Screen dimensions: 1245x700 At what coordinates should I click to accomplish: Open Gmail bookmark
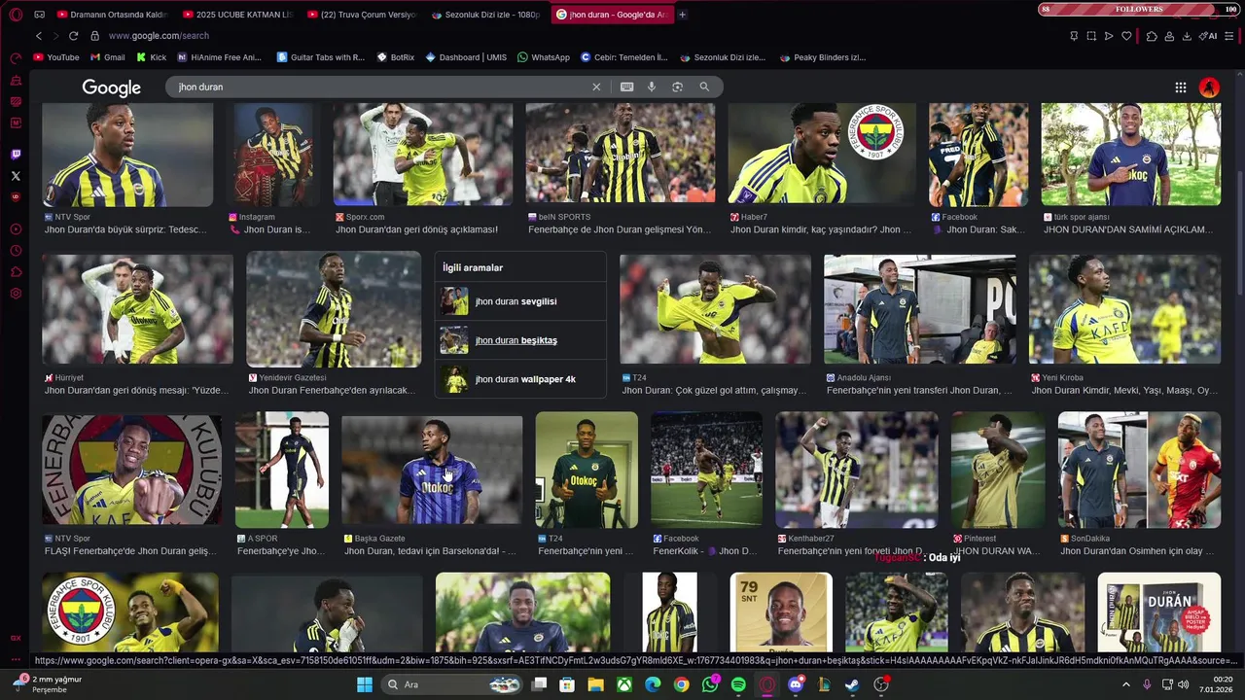click(x=107, y=57)
